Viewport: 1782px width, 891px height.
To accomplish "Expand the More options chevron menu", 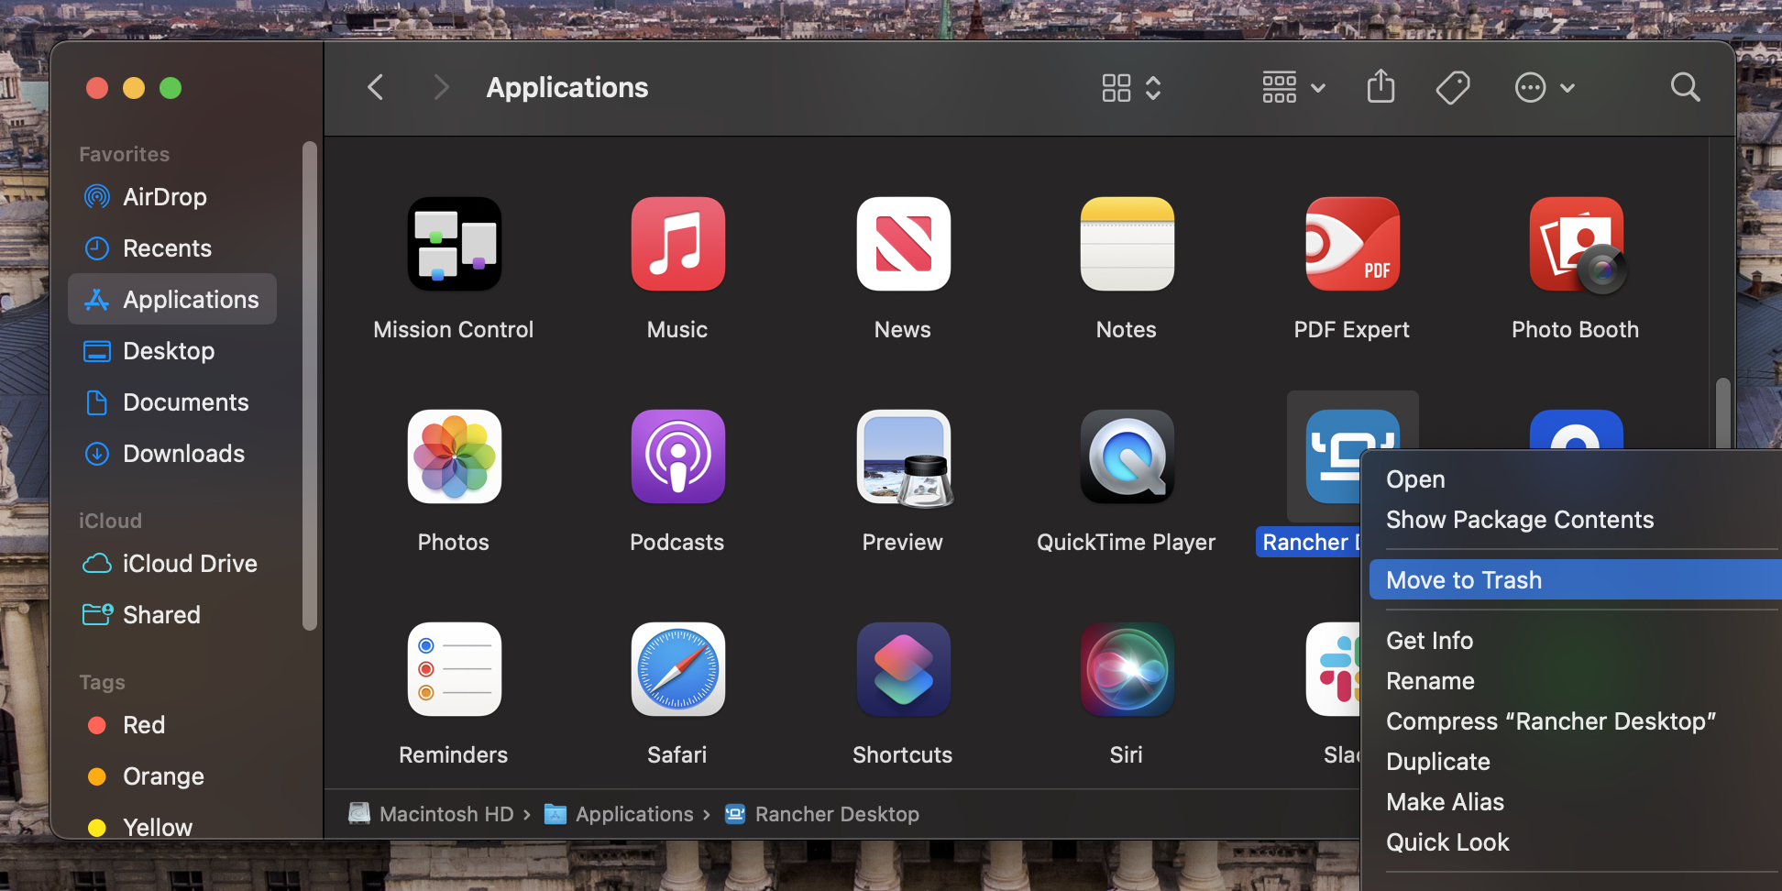I will click(1545, 87).
